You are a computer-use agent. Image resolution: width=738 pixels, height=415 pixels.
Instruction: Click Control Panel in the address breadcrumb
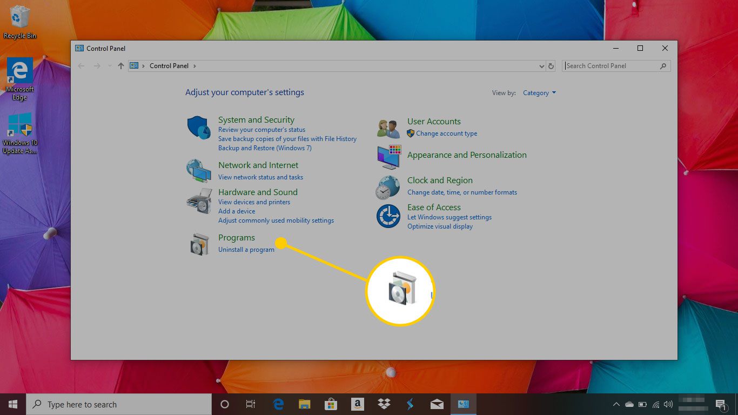(169, 66)
